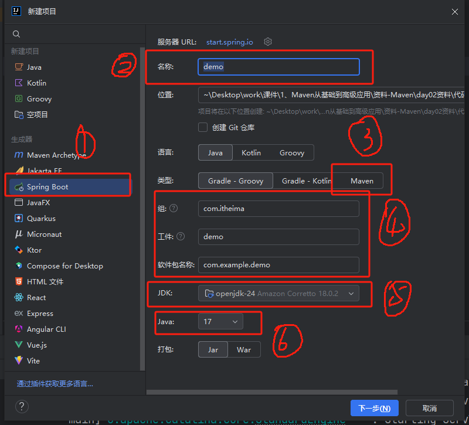
Task: Select Maven Archetype generator
Action: [70, 155]
